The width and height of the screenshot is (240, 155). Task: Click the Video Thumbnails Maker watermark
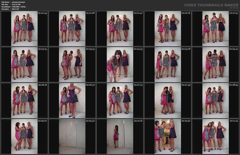[211, 5]
